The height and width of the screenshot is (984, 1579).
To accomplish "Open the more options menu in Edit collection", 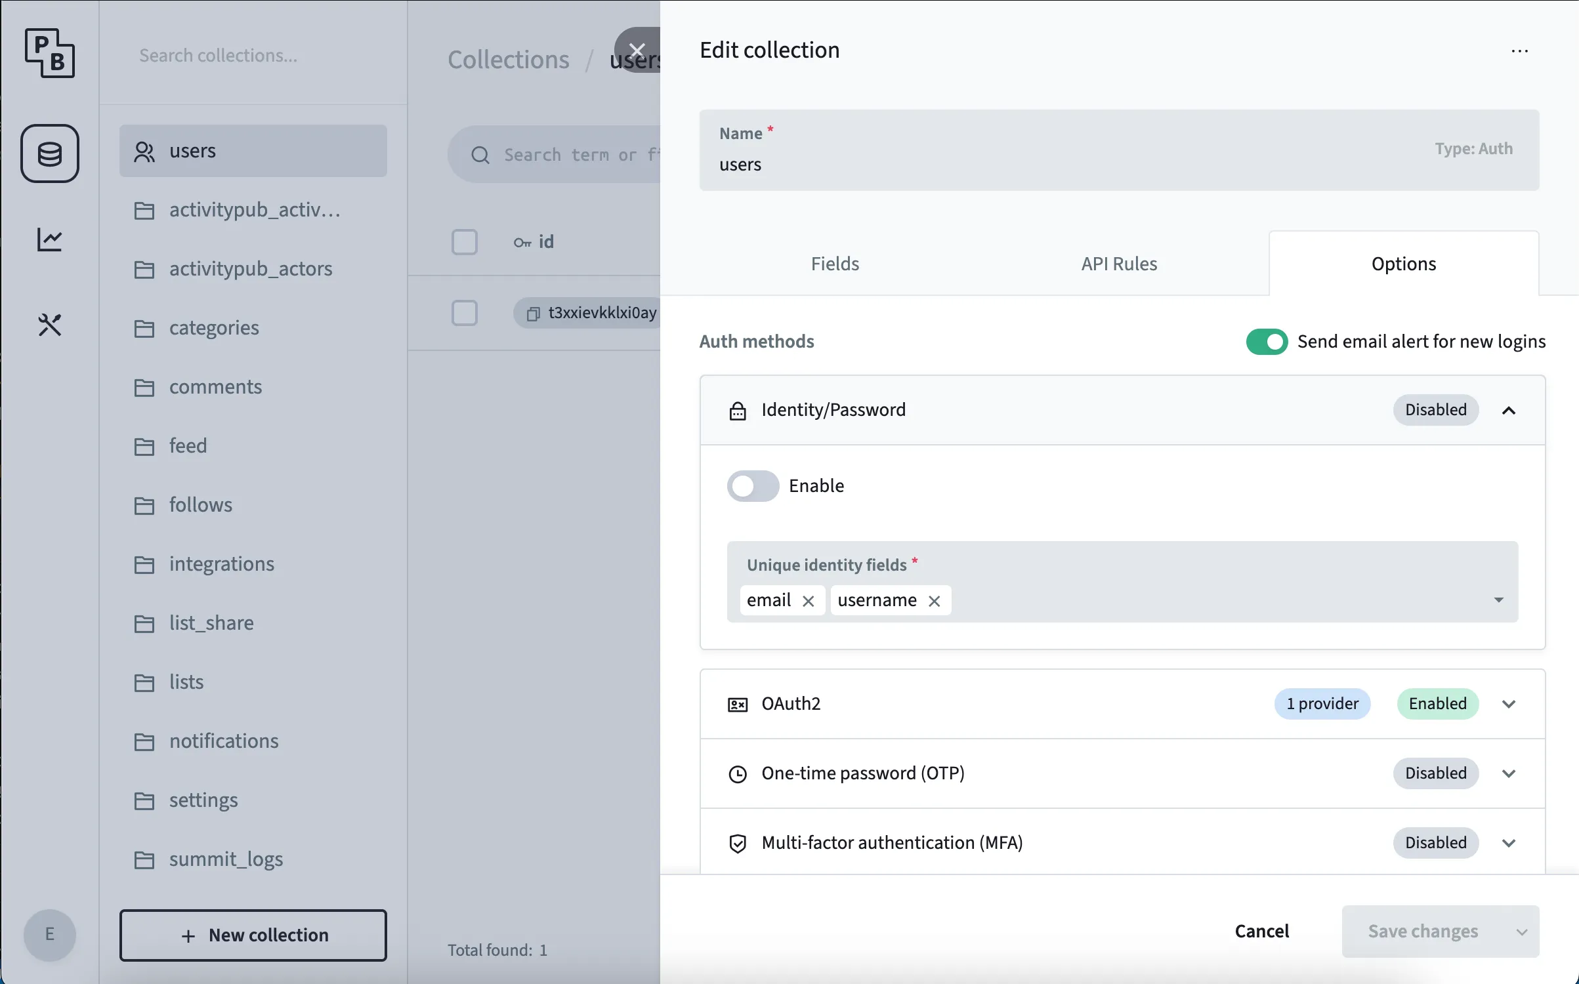I will pos(1520,51).
